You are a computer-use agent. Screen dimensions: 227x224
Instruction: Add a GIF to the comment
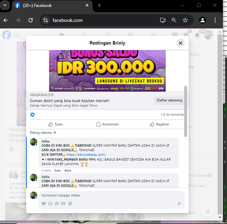tap(63, 204)
